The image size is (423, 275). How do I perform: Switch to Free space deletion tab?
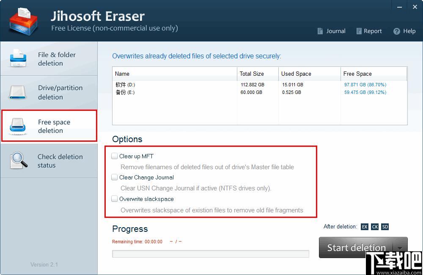coord(49,126)
